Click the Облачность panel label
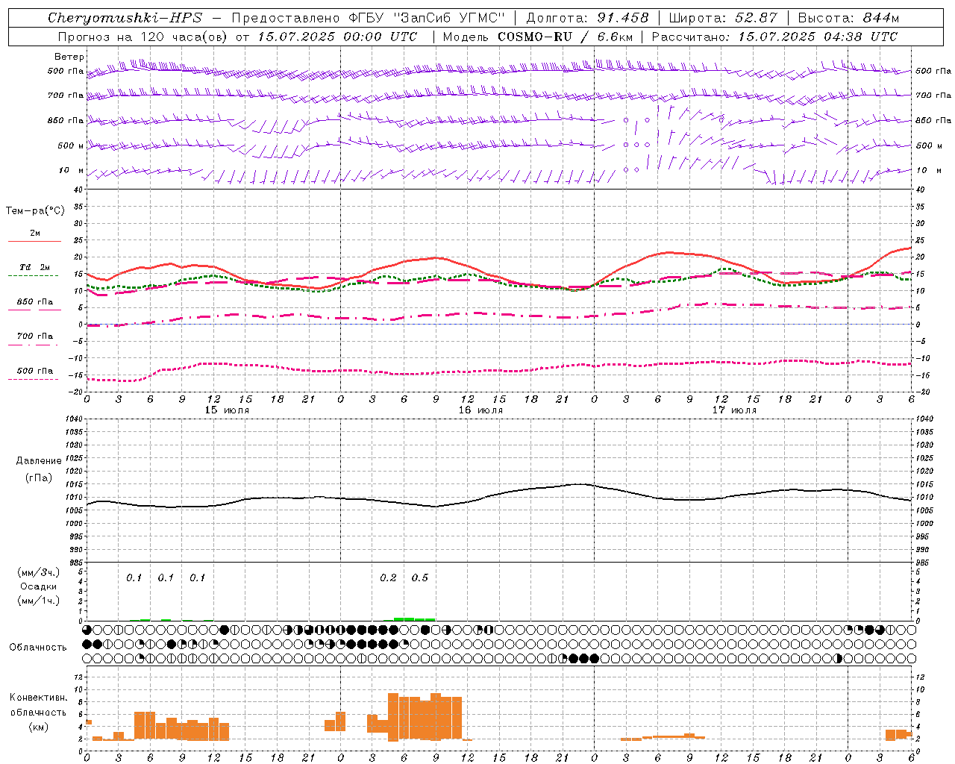Viewport: 955px width, 764px height. (x=38, y=647)
